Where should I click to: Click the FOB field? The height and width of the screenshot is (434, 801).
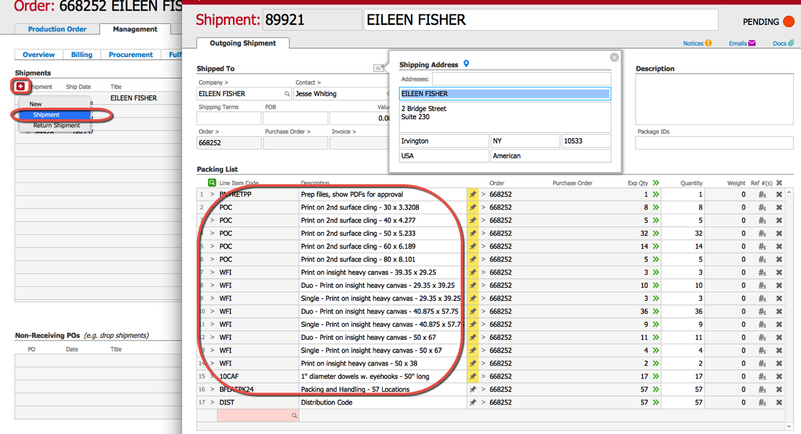[295, 118]
